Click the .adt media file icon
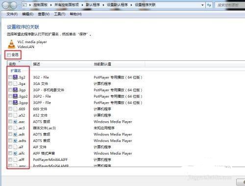The image size is (245, 186). [x=15, y=134]
